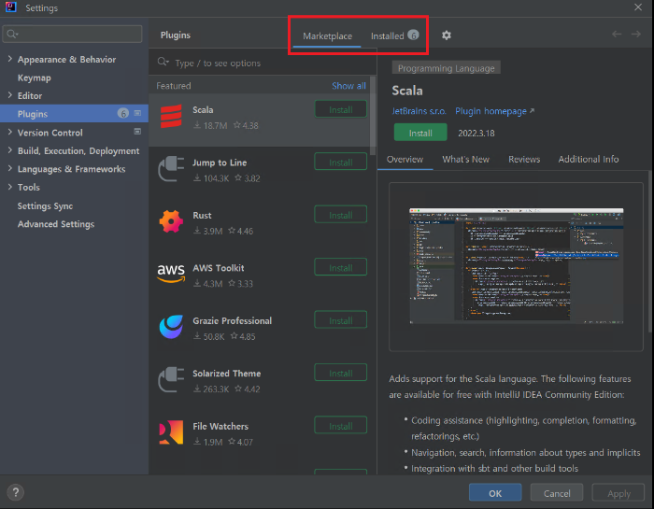The height and width of the screenshot is (509, 654).
Task: Click the updates badge on Plugins sidebar item
Action: point(123,113)
